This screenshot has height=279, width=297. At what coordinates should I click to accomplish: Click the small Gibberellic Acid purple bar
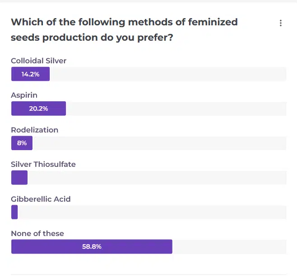tap(14, 212)
